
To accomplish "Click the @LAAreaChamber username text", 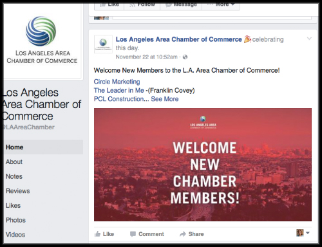I will point(29,127).
